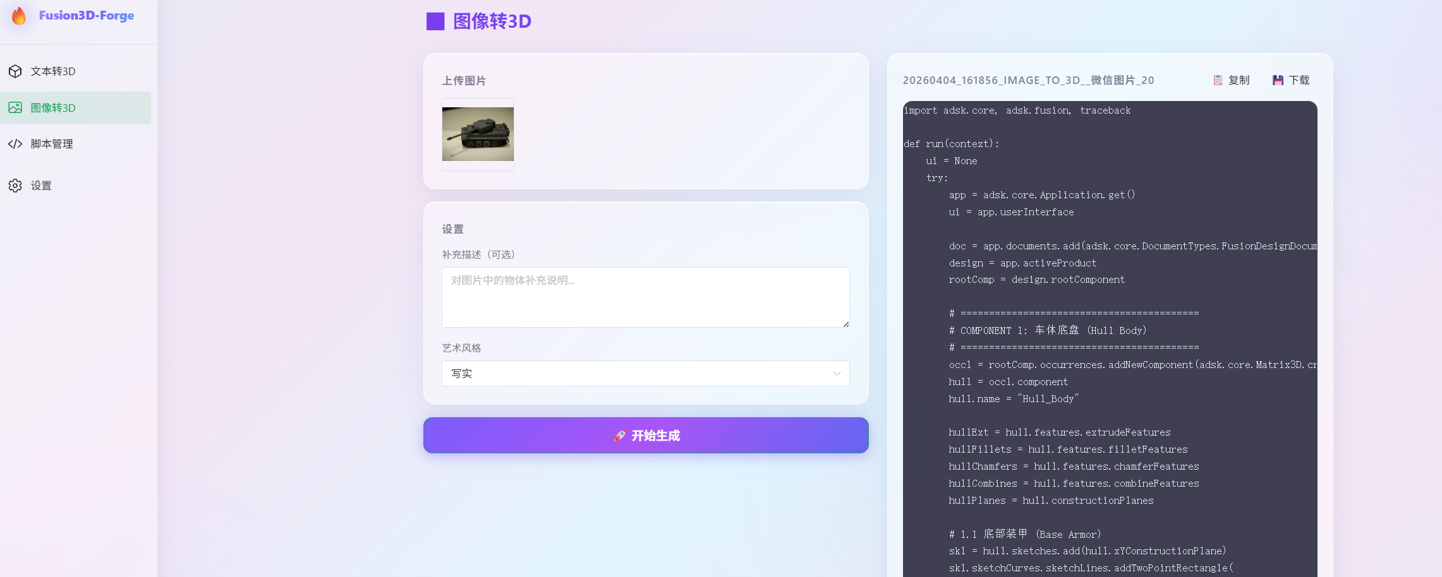Select the uploaded tank image thumbnail
This screenshot has width=1442, height=577.
[478, 134]
